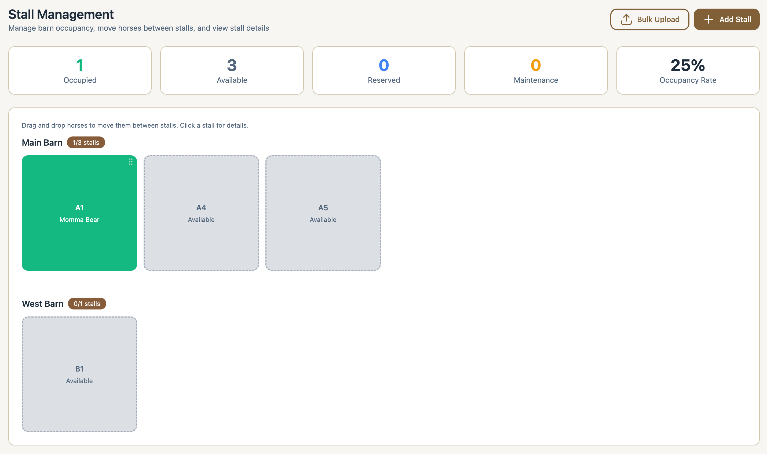Click the Bulk Upload button
Viewport: 767px width, 454px height.
650,19
